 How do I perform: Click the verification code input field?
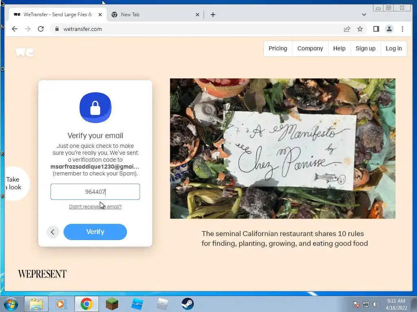(95, 192)
